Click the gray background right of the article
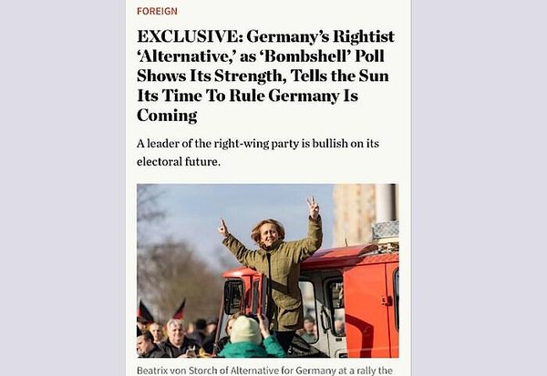Viewport: 547px width, 376px height. point(480,188)
